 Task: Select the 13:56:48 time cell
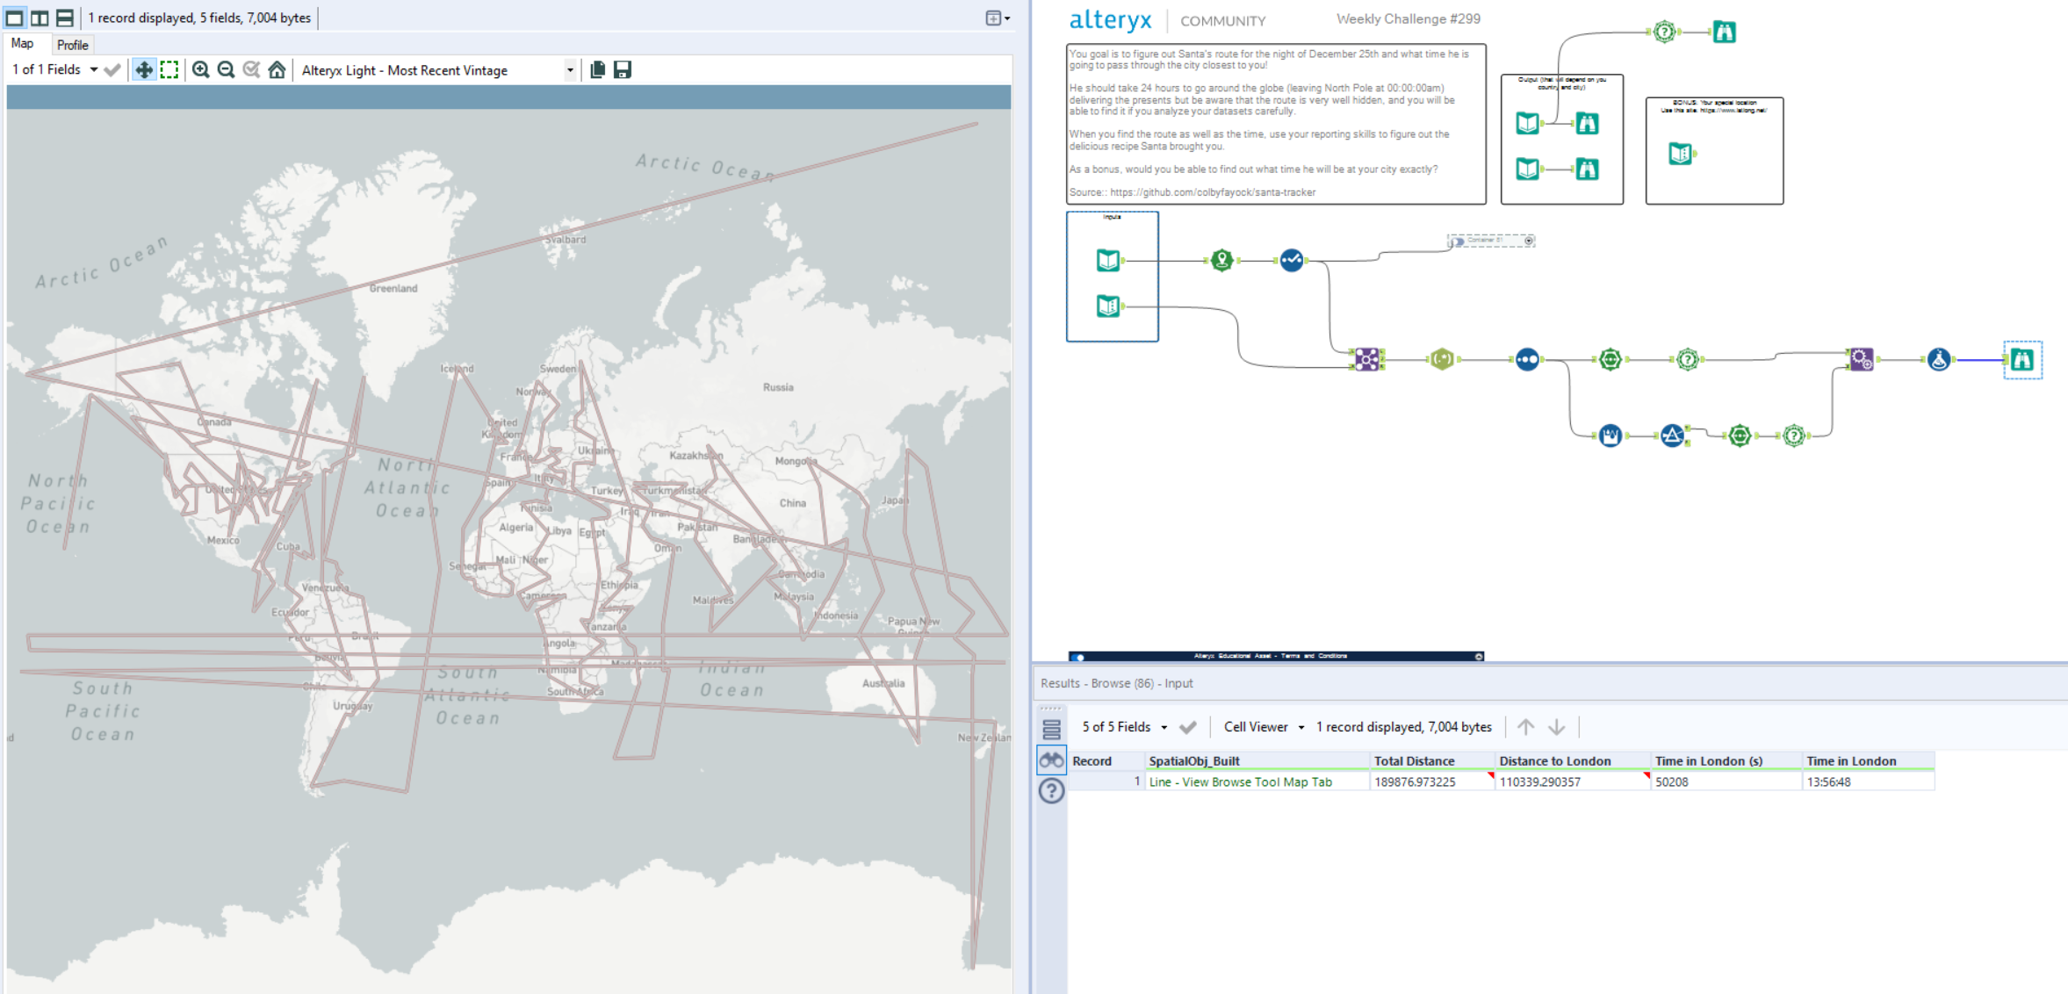click(x=1868, y=782)
